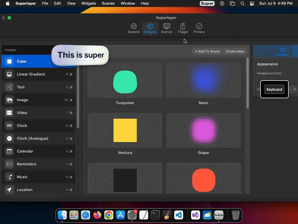Click the Create New button

click(235, 51)
